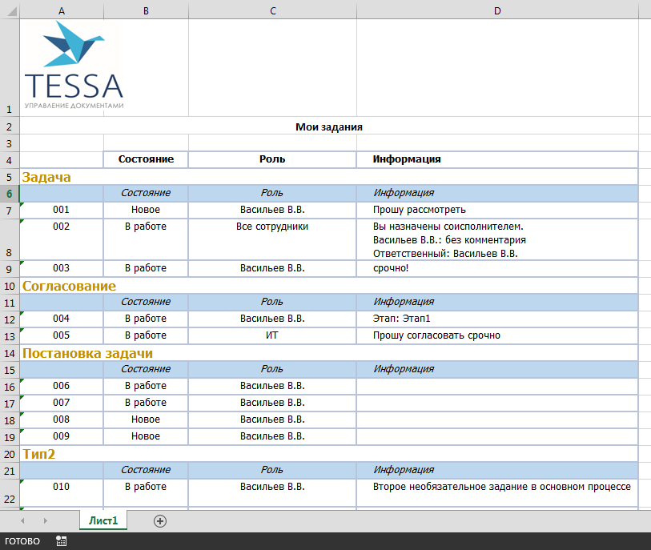Select Васильев В.В. role of task 009

tap(272, 436)
